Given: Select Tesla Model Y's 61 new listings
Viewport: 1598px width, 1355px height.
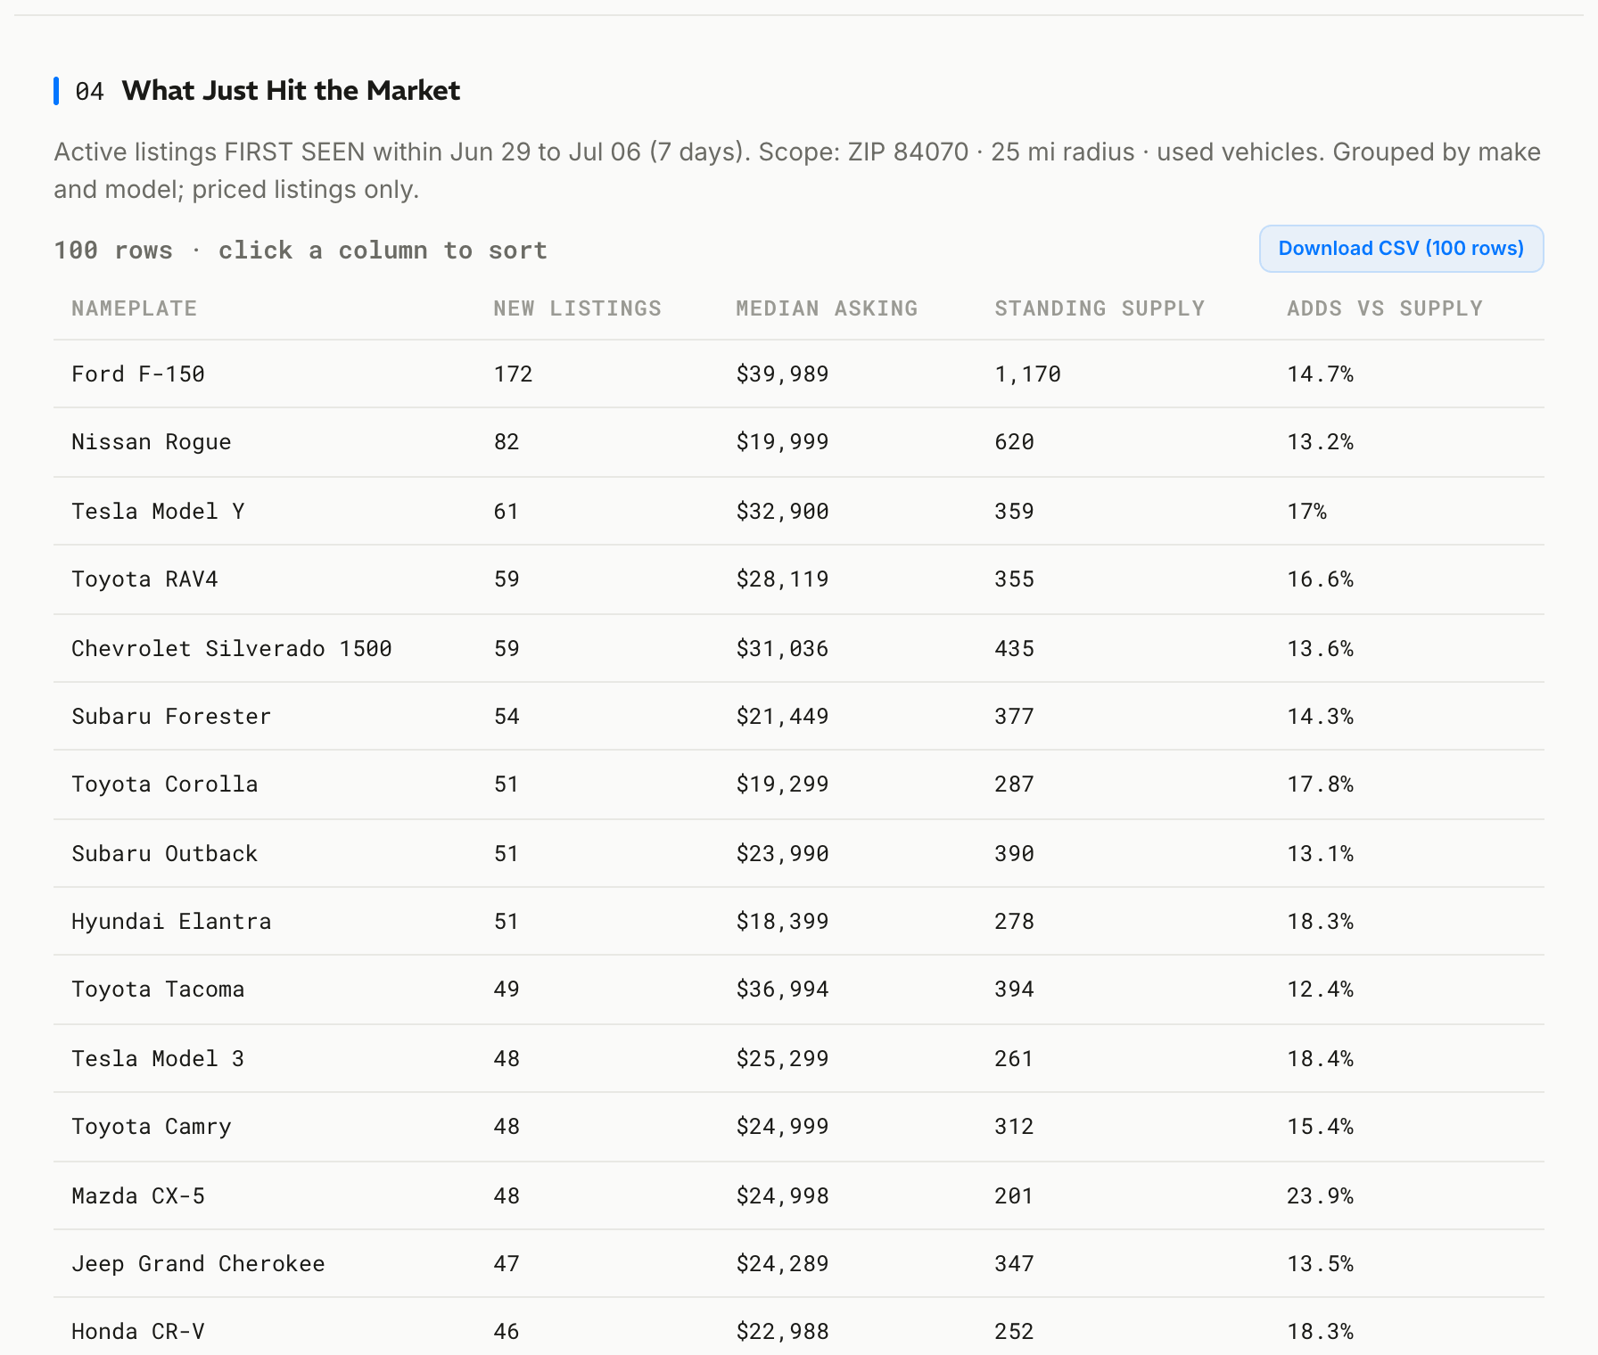Looking at the screenshot, I should click(x=507, y=511).
